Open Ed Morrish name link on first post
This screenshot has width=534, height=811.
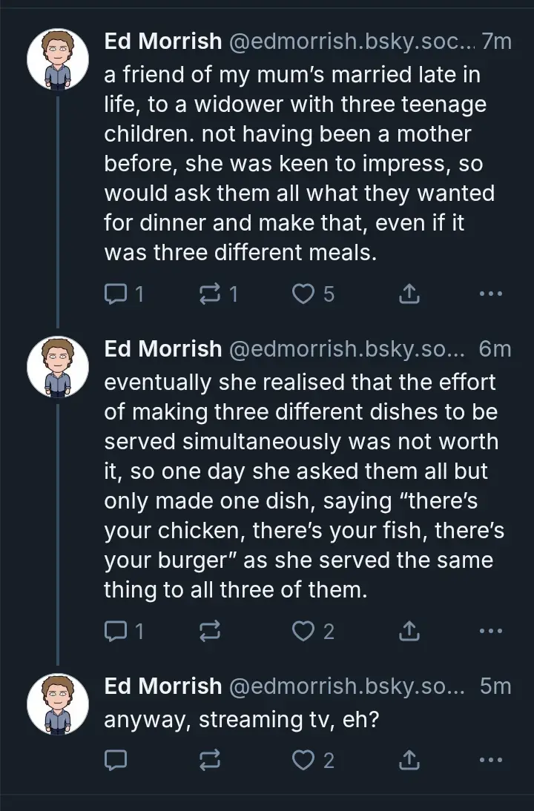pyautogui.click(x=163, y=42)
